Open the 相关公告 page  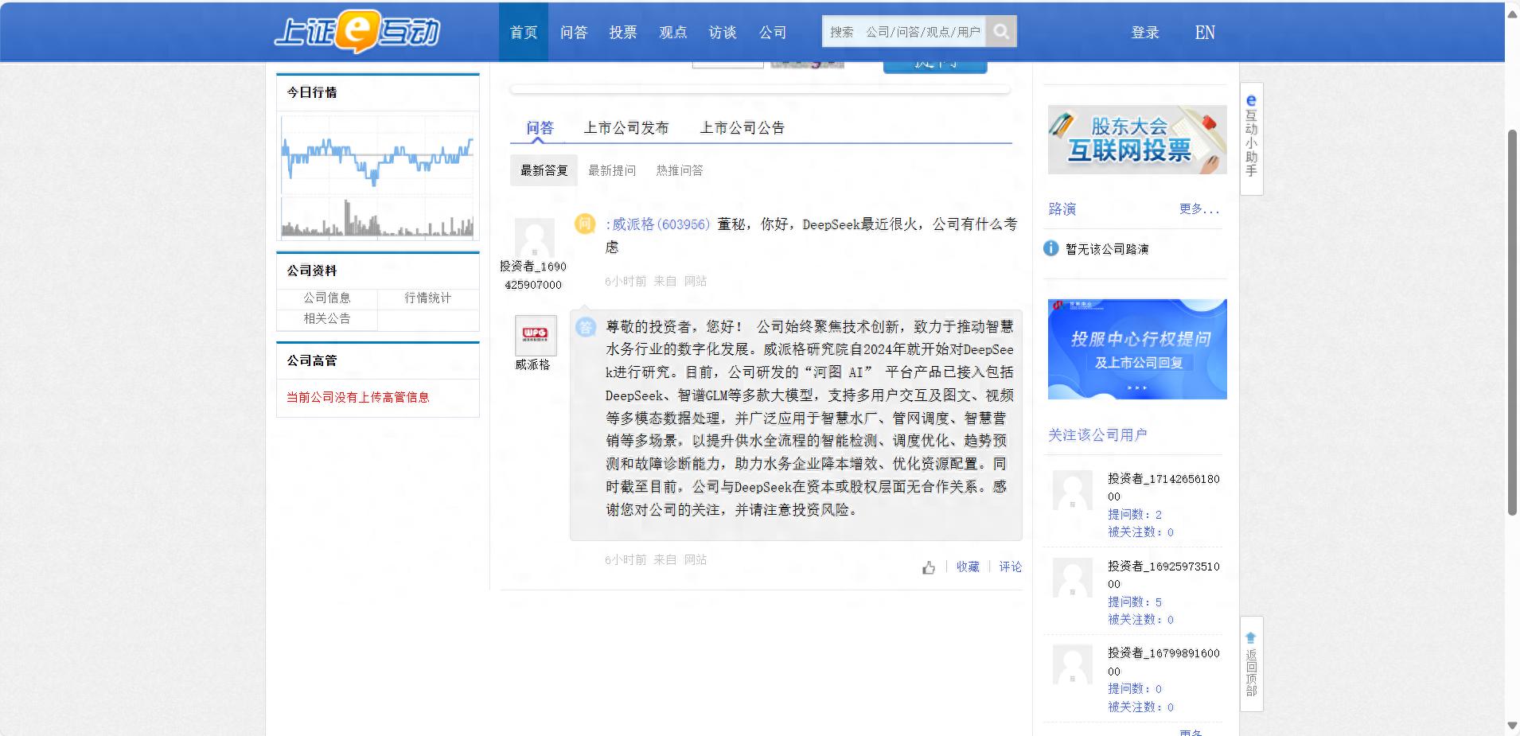pos(327,318)
